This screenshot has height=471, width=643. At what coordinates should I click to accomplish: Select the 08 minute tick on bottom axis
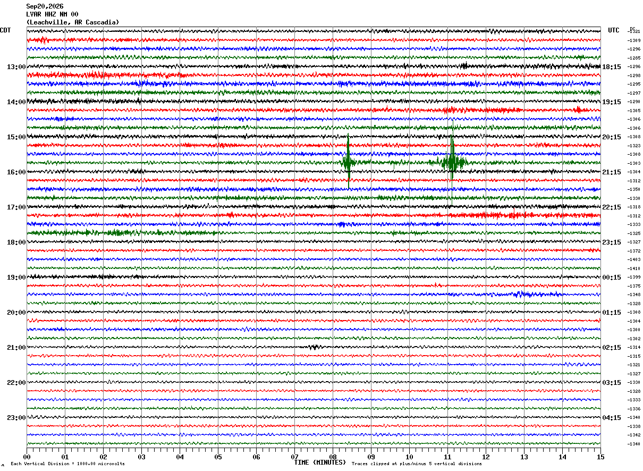[x=333, y=457]
